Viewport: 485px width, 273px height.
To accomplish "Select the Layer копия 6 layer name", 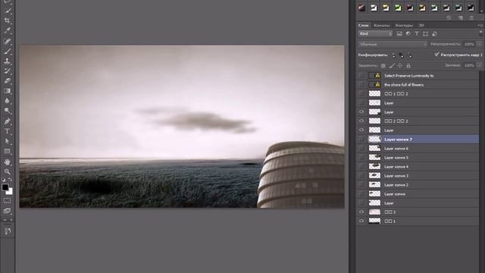I will (396, 149).
